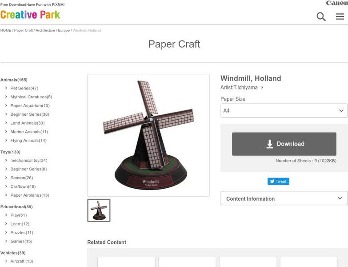This screenshot has height=267, width=348.
Task: Open the hamburger menu icon
Action: click(340, 16)
